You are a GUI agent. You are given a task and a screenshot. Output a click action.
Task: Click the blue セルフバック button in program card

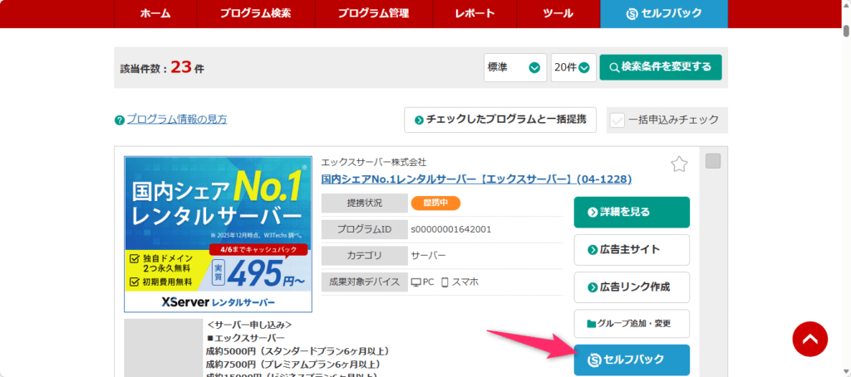[x=631, y=360]
